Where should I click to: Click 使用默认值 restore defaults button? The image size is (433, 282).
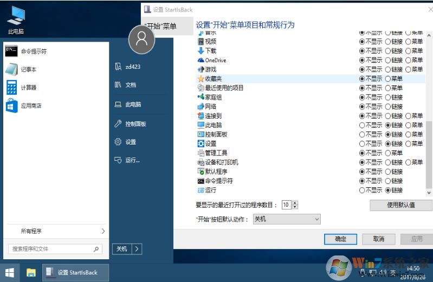click(x=400, y=205)
